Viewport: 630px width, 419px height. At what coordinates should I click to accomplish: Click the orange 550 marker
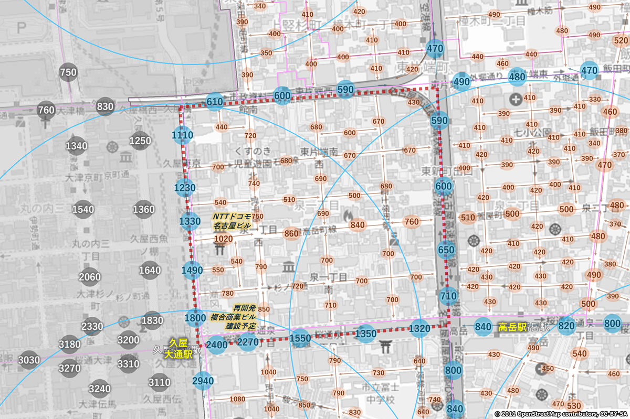(218, 270)
